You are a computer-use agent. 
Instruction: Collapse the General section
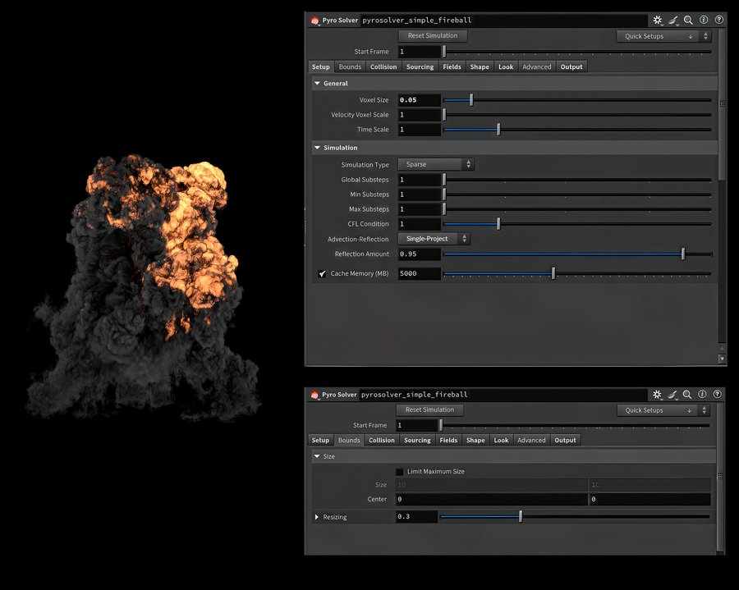point(317,84)
